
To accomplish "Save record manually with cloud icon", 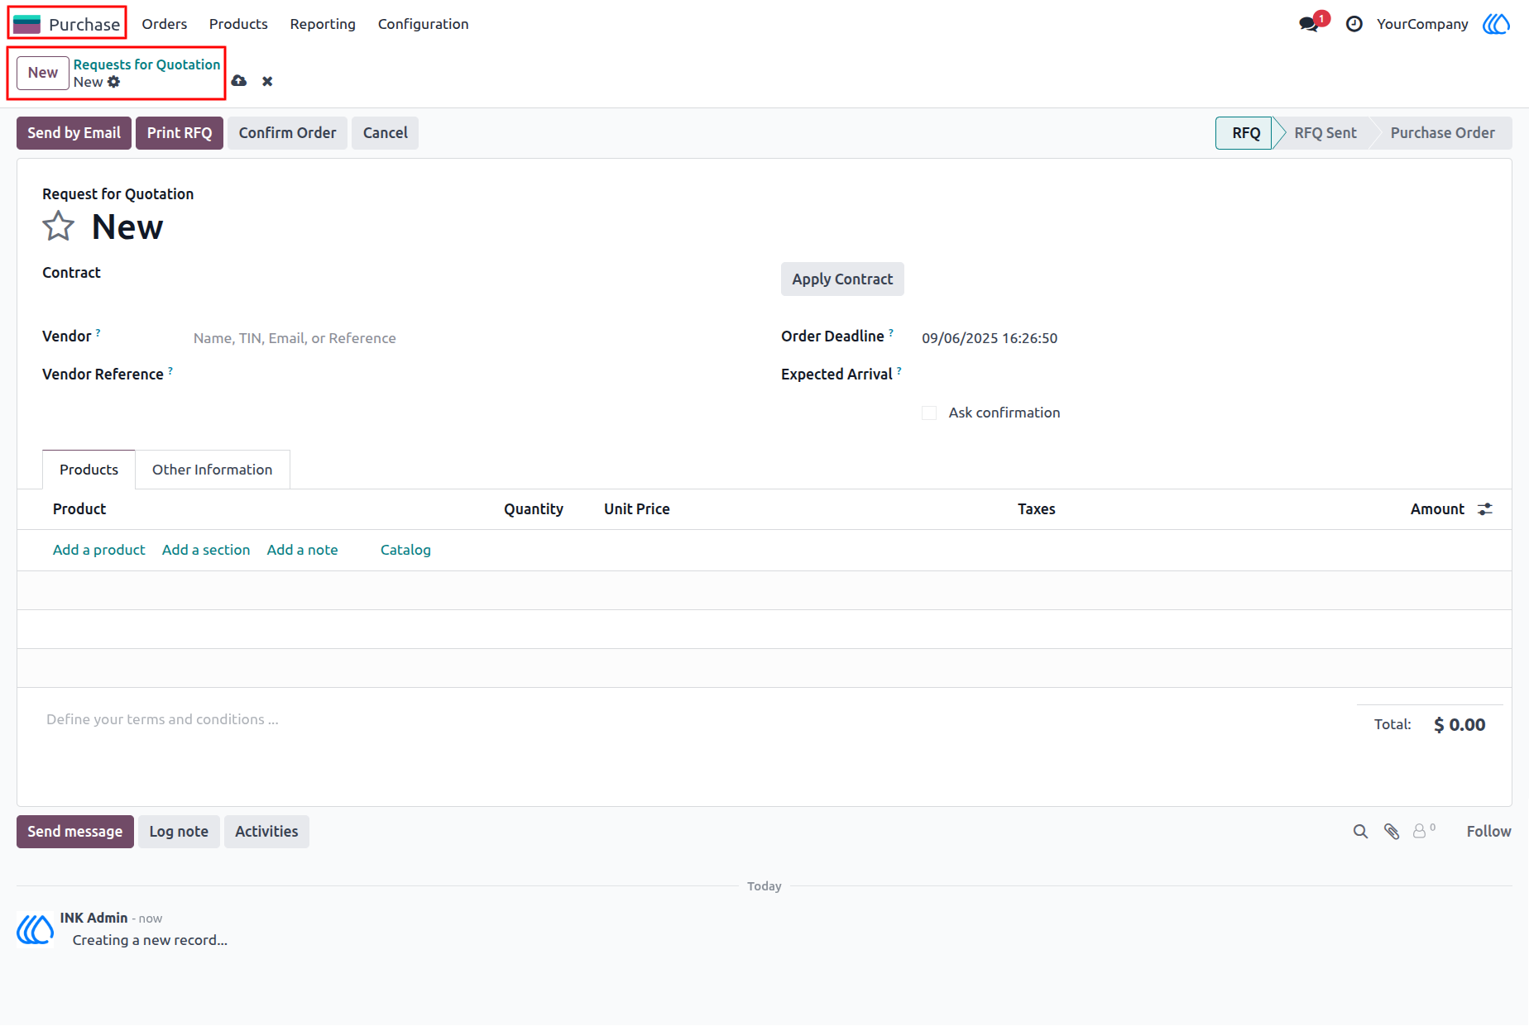I will coord(239,81).
